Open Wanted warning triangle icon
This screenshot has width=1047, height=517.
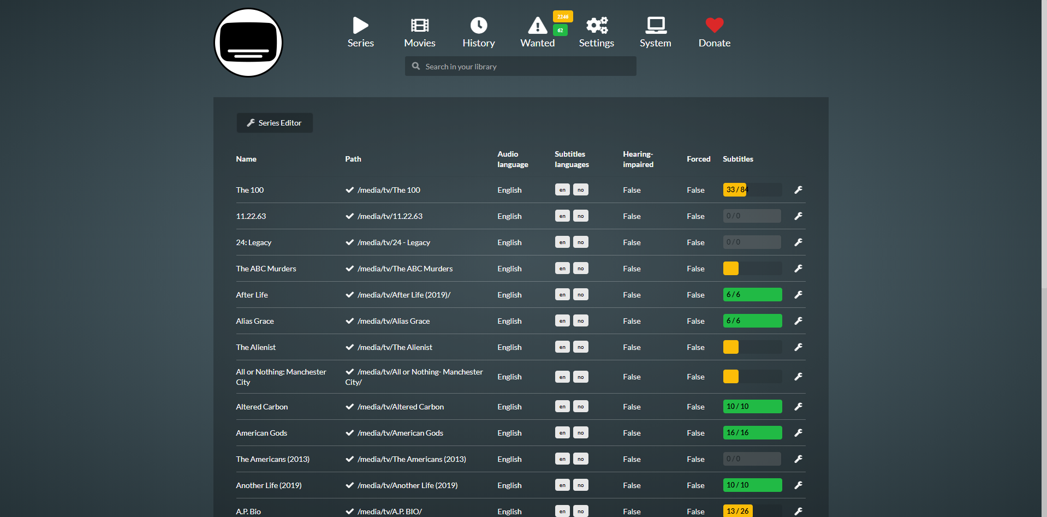[537, 26]
